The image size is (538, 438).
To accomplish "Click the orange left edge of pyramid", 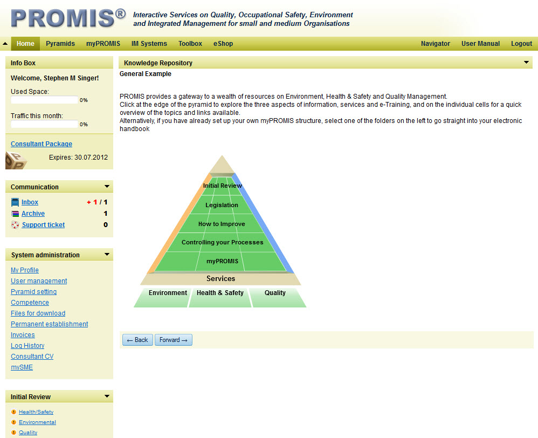I will (179, 223).
